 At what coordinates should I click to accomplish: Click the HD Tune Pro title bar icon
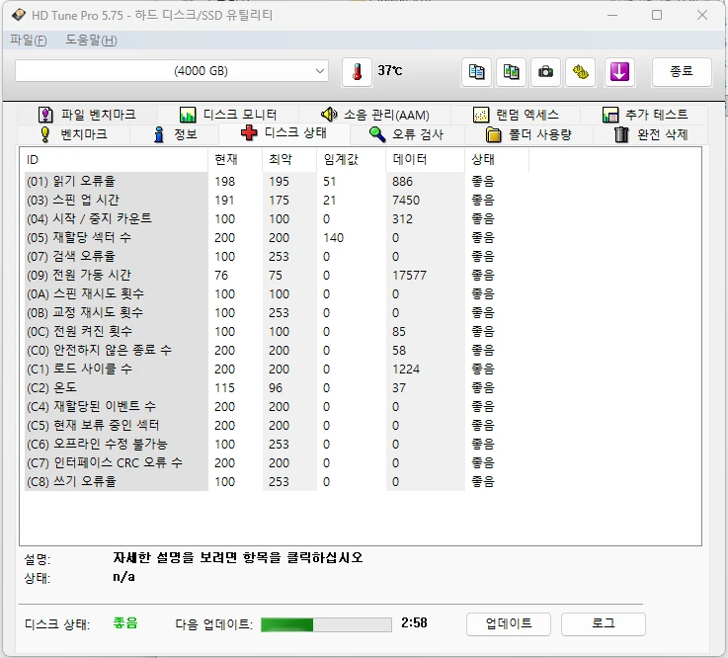[x=19, y=15]
